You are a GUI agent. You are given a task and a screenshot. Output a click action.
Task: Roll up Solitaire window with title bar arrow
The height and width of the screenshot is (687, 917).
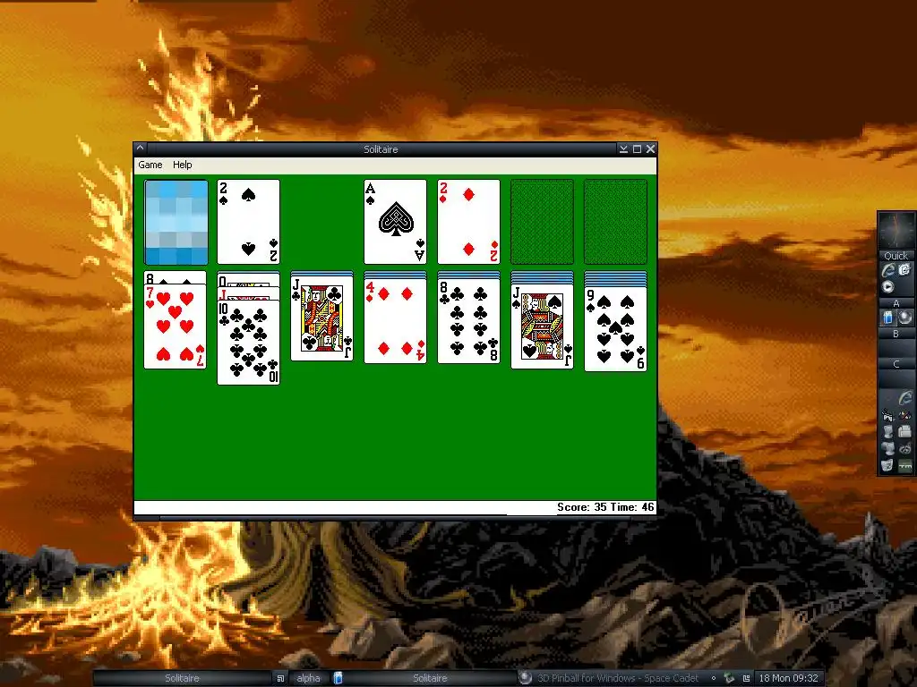141,149
